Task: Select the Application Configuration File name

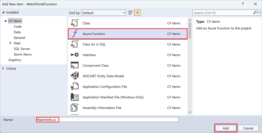Action: (105, 87)
